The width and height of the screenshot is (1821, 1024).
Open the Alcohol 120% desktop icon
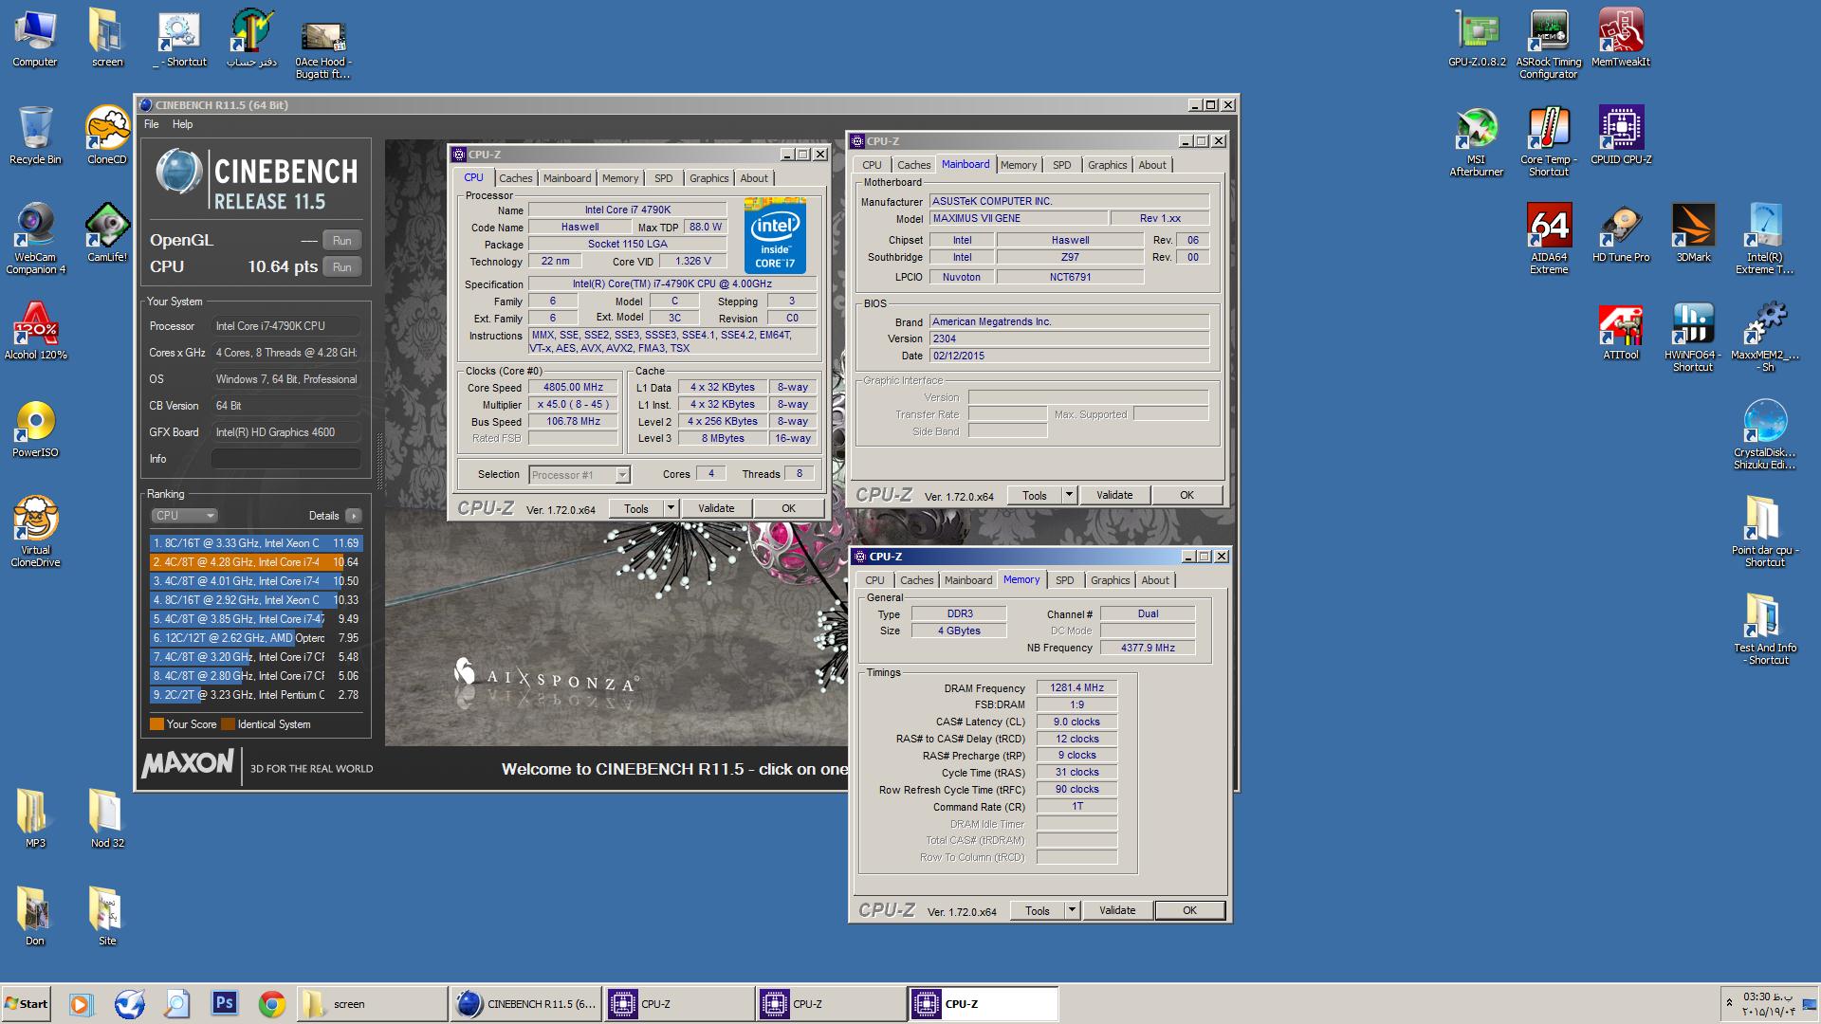pos(35,331)
